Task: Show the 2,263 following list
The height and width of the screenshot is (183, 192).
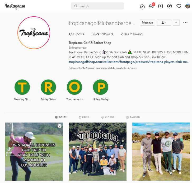Action: pyautogui.click(x=132, y=34)
